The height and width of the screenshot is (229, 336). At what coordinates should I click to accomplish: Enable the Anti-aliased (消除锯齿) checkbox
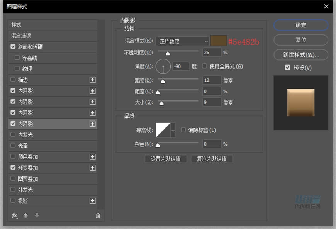point(183,130)
